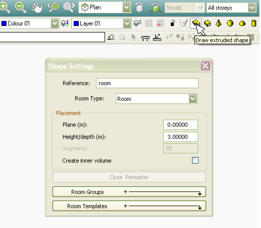Expand the Room Templates section
The width and height of the screenshot is (261, 228).
click(x=129, y=206)
